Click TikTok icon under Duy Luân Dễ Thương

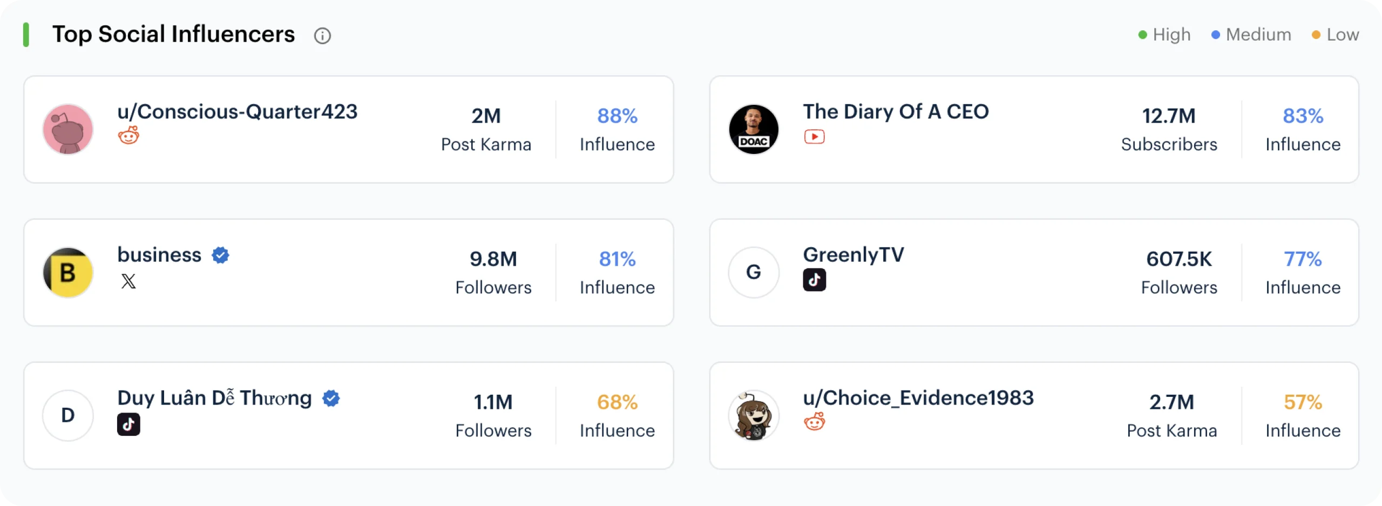[x=128, y=424]
